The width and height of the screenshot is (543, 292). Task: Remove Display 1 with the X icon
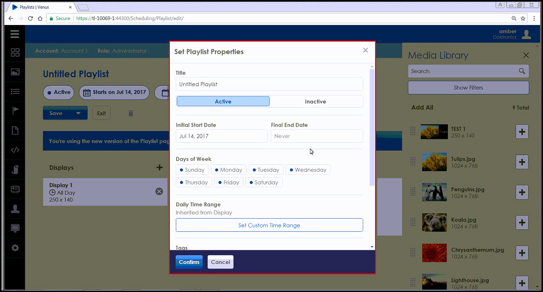click(x=159, y=191)
